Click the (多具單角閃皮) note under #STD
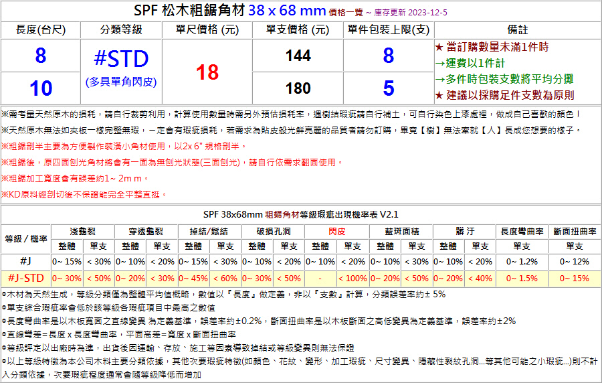Screen dimensions: 602x383 121,82
